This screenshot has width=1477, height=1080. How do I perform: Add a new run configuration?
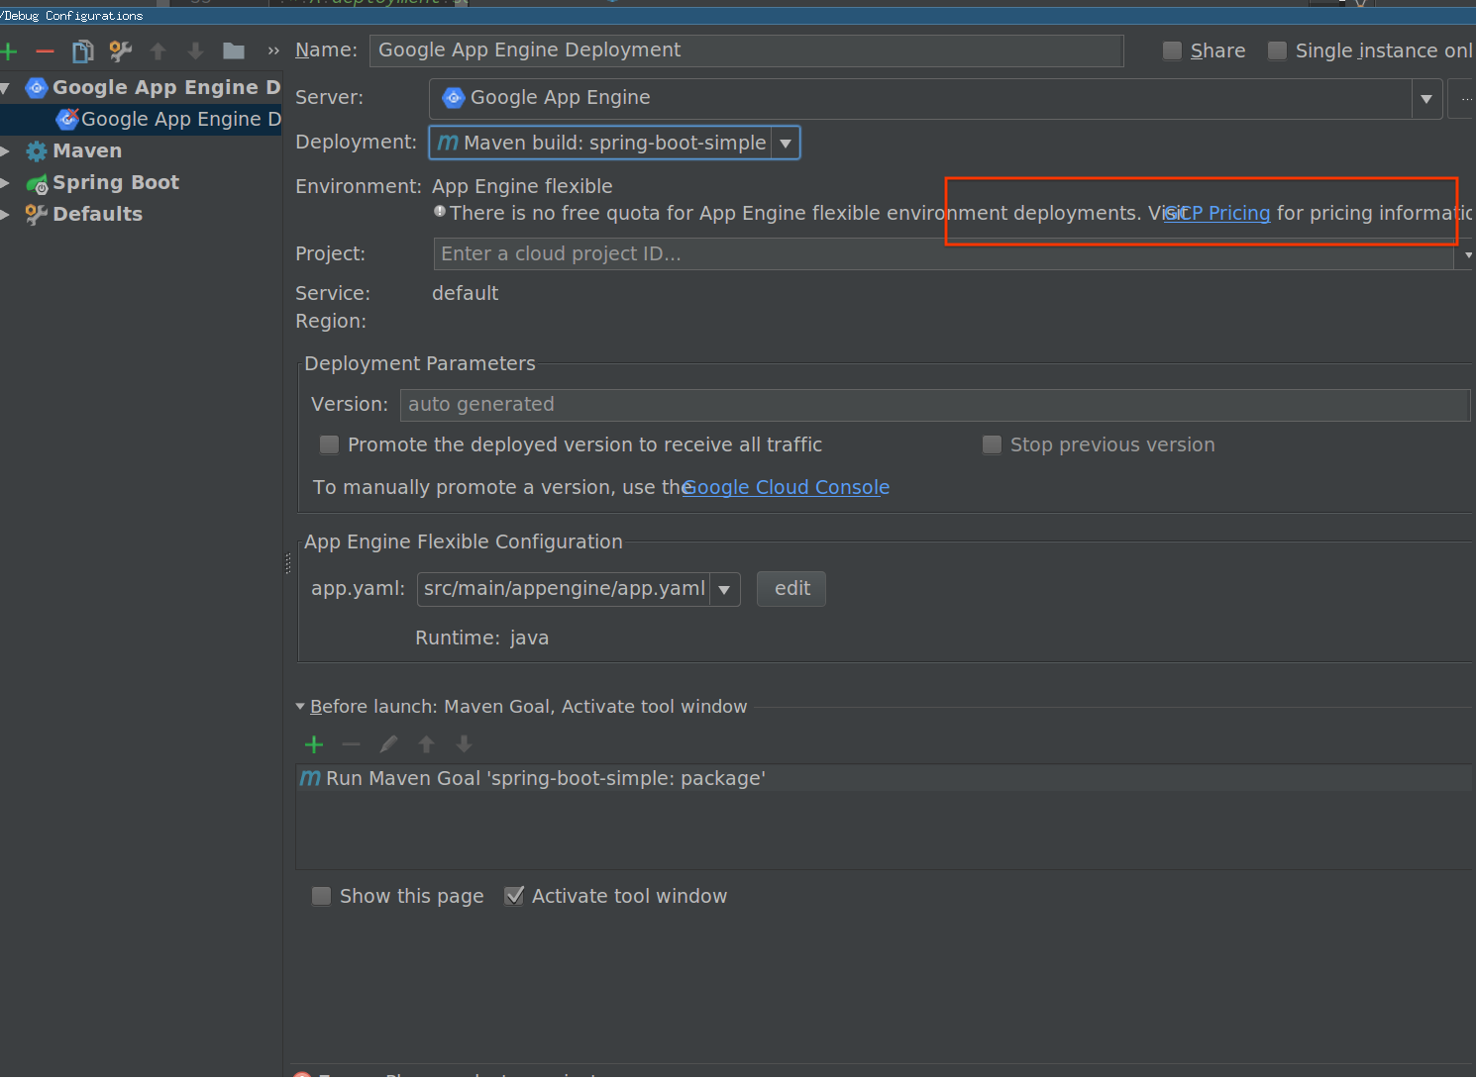coord(9,50)
